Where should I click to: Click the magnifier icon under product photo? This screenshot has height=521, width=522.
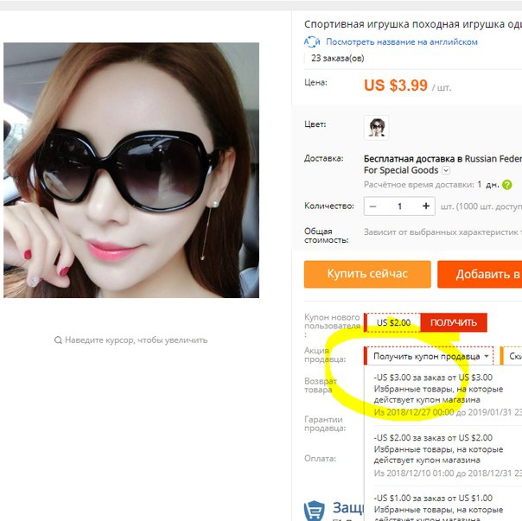pos(58,340)
